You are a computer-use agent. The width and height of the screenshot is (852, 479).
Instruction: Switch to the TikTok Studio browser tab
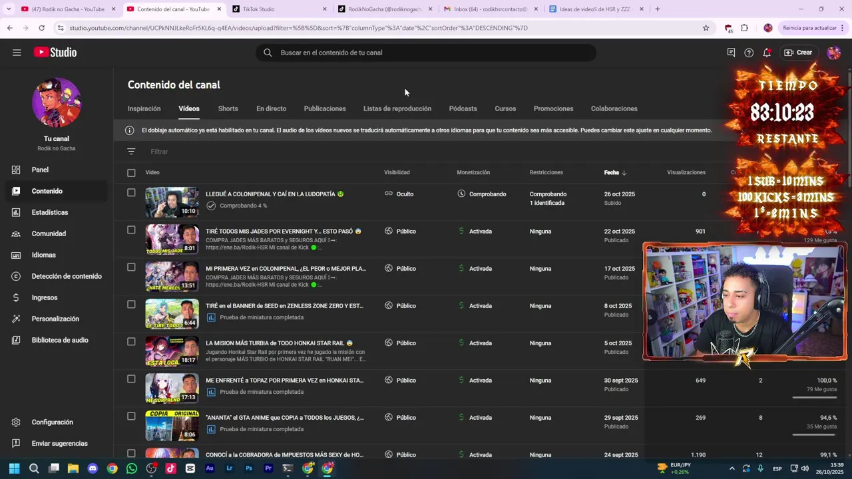tap(280, 9)
